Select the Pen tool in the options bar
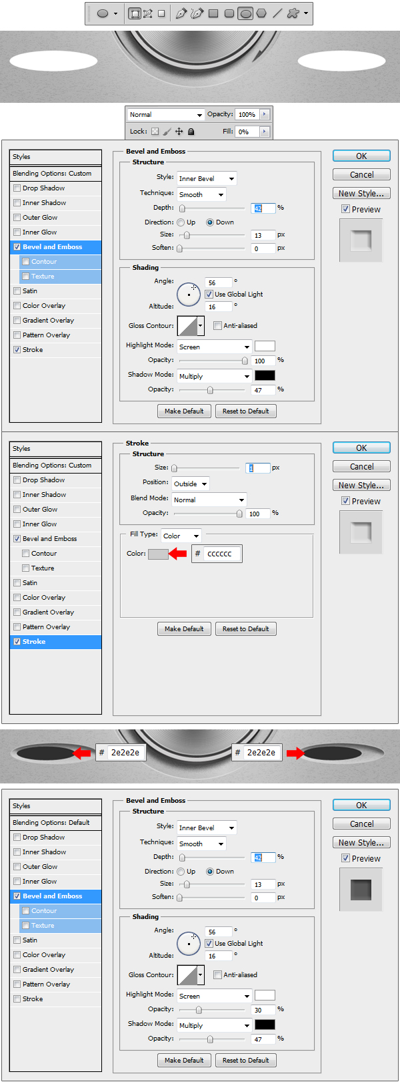The height and width of the screenshot is (1088, 400). click(181, 13)
